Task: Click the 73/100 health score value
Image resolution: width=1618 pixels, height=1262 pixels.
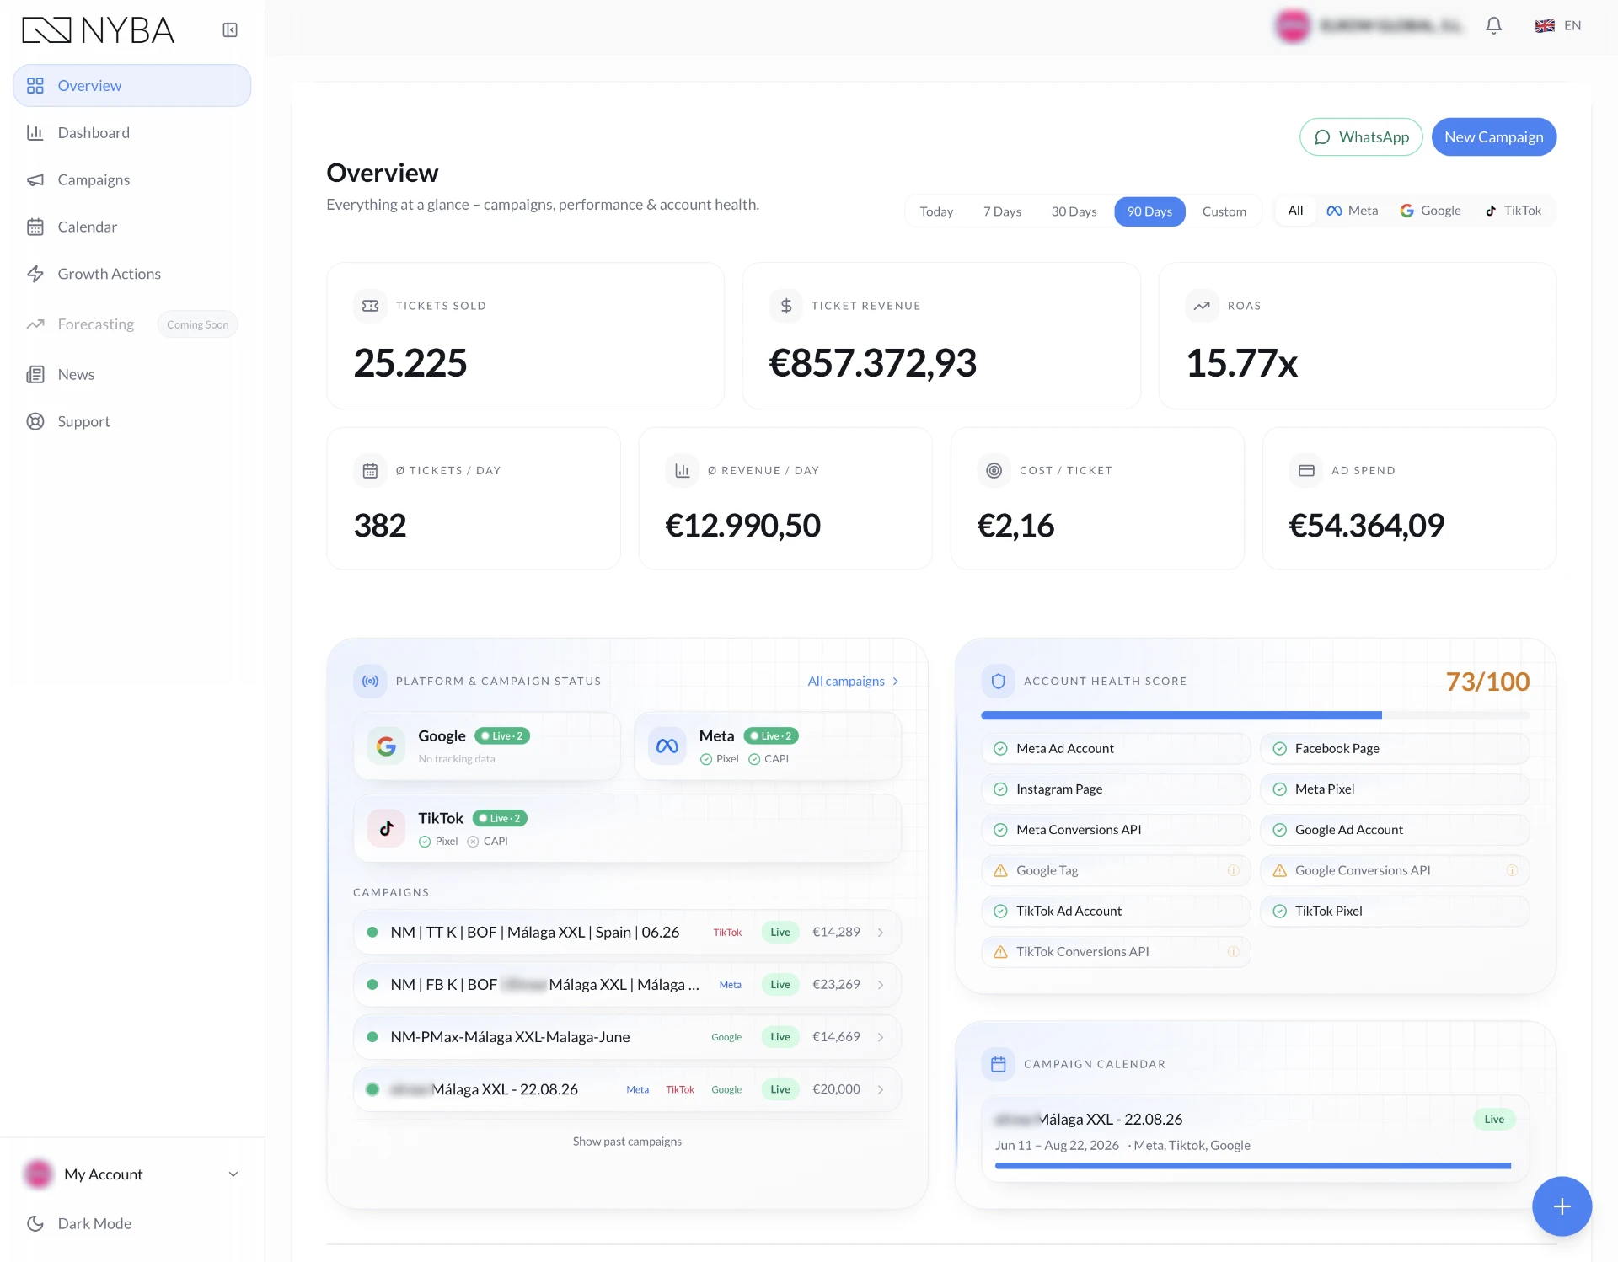Action: [1487, 682]
